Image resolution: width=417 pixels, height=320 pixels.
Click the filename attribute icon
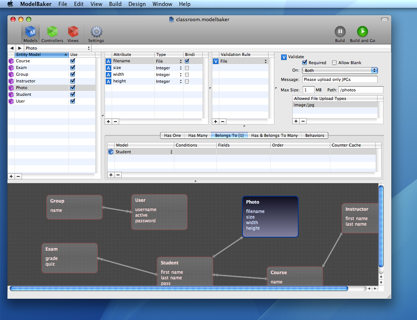(108, 61)
